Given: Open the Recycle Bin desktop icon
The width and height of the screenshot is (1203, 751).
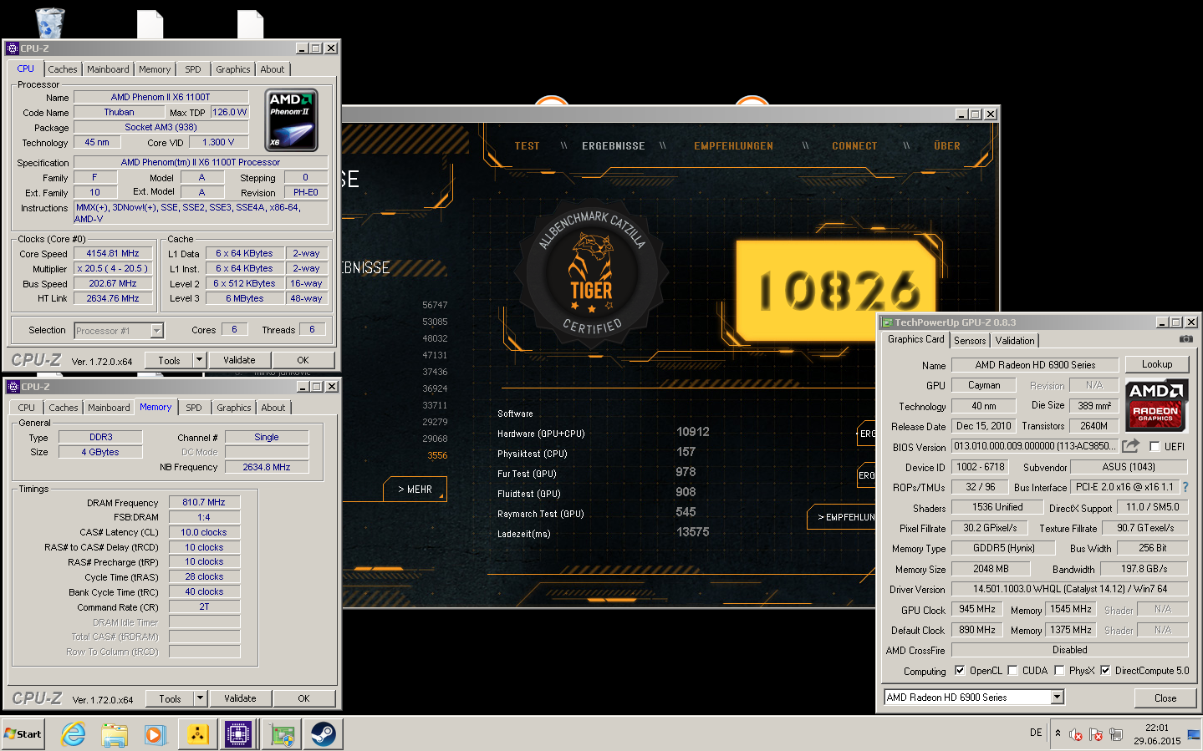Looking at the screenshot, I should pos(49,23).
